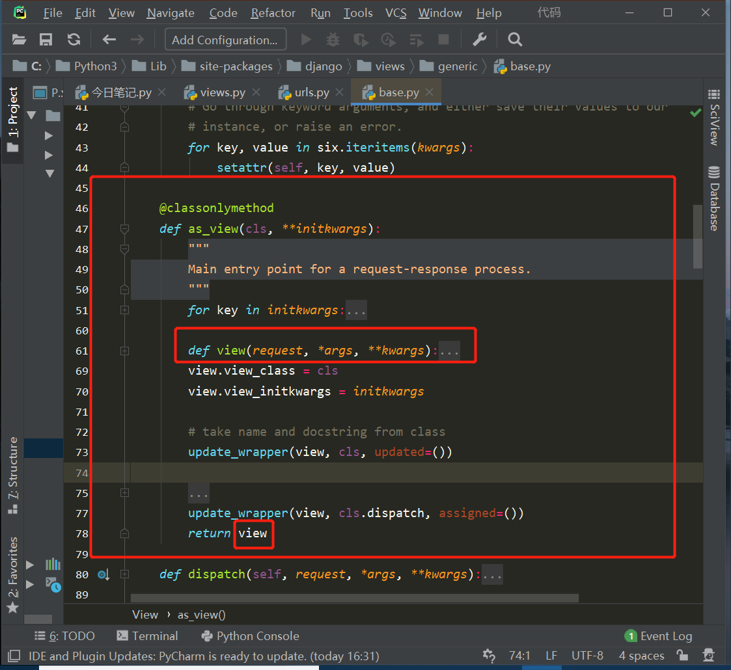Click the 74:1 line column indicator
This screenshot has width=731, height=670.
click(519, 656)
